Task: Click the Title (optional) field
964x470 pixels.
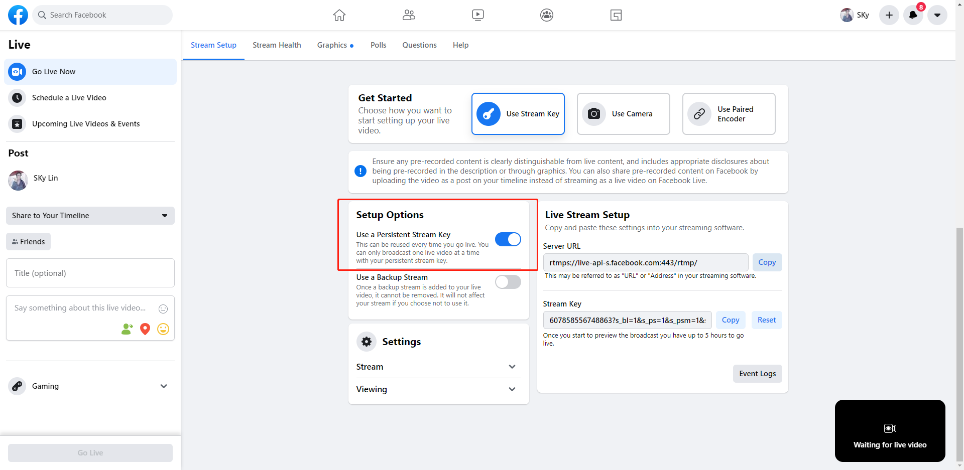Action: coord(90,273)
